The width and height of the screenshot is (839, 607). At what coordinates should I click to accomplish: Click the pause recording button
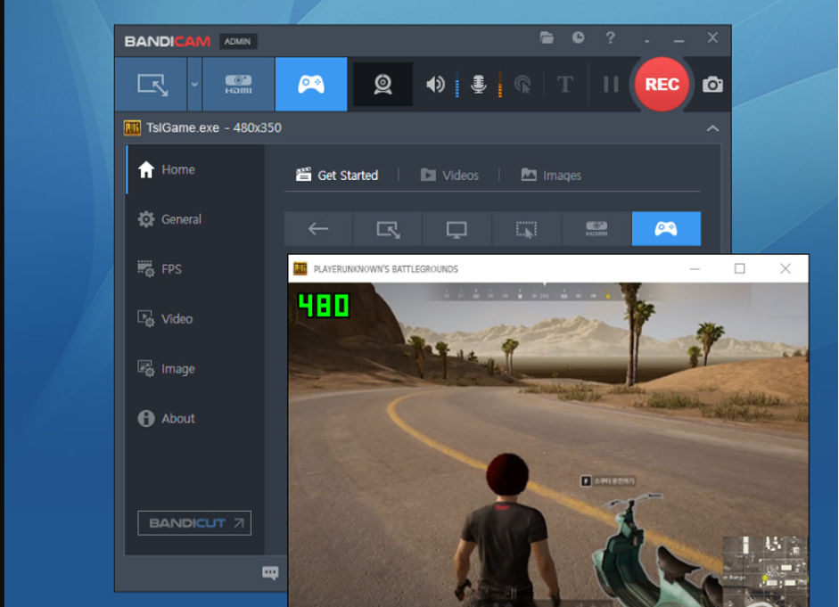tap(611, 85)
